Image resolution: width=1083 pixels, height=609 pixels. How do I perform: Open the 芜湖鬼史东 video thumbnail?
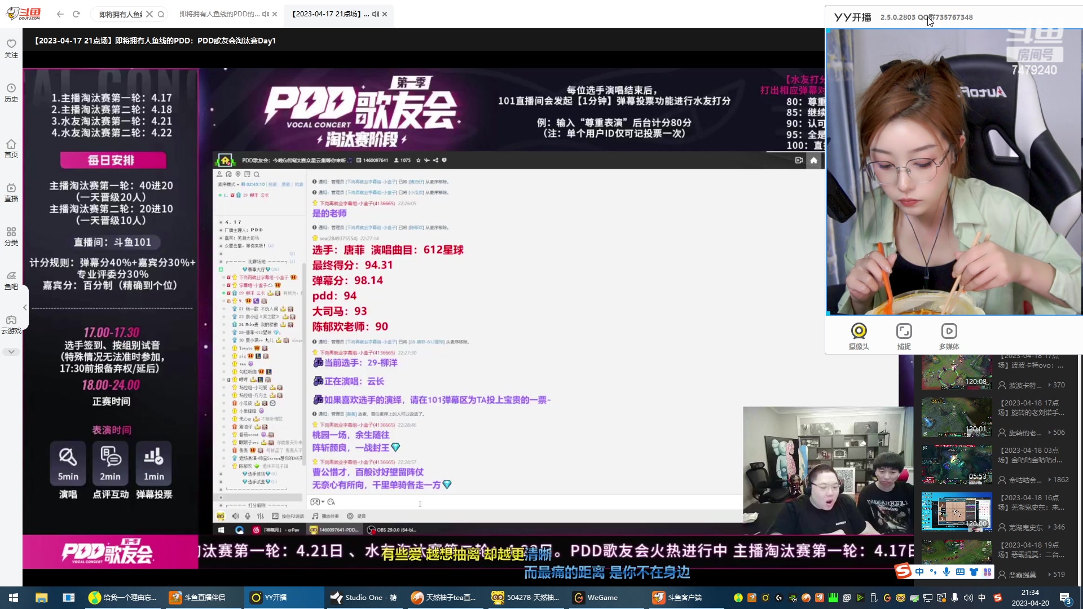(x=957, y=512)
